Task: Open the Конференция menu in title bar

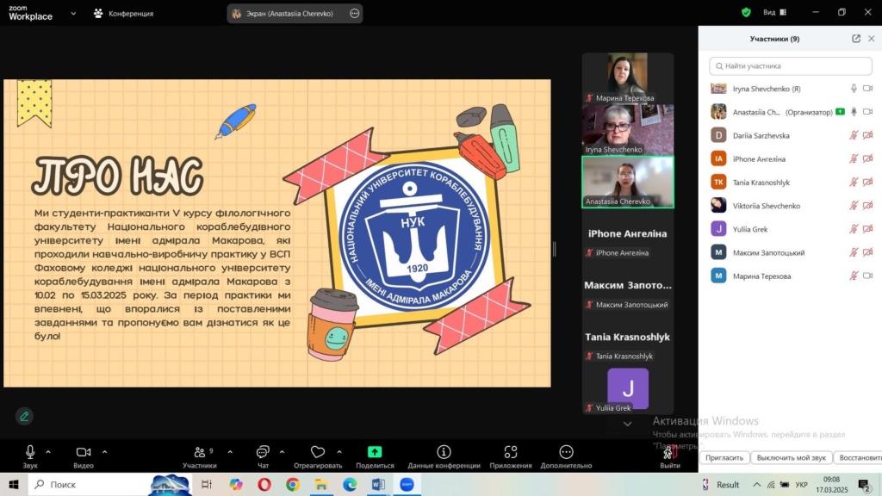Action: (124, 13)
